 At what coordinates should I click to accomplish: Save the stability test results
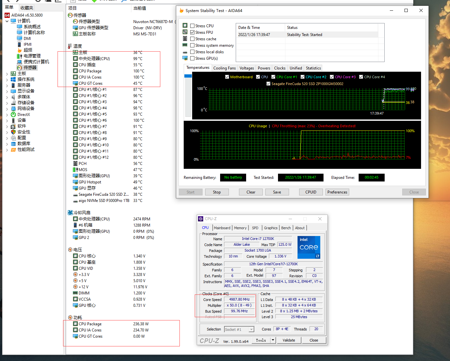point(277,192)
